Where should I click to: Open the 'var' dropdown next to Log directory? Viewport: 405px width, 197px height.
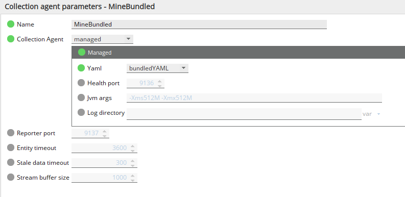(372, 114)
